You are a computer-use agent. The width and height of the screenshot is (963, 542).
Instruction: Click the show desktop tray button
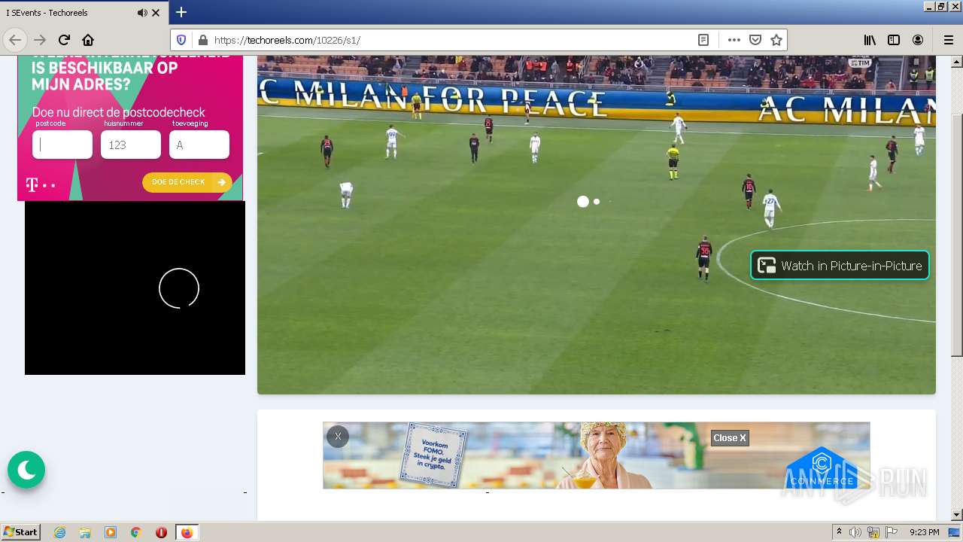coord(954,532)
